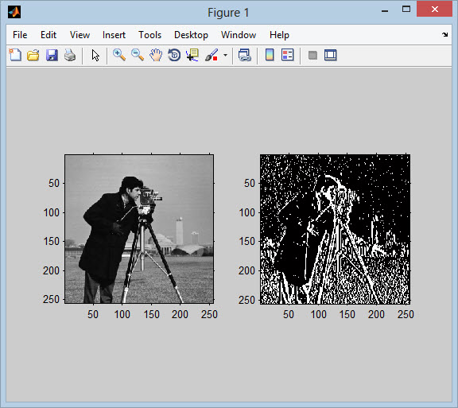Expand the Brush color dropdown arrow
The width and height of the screenshot is (458, 408).
click(x=225, y=55)
